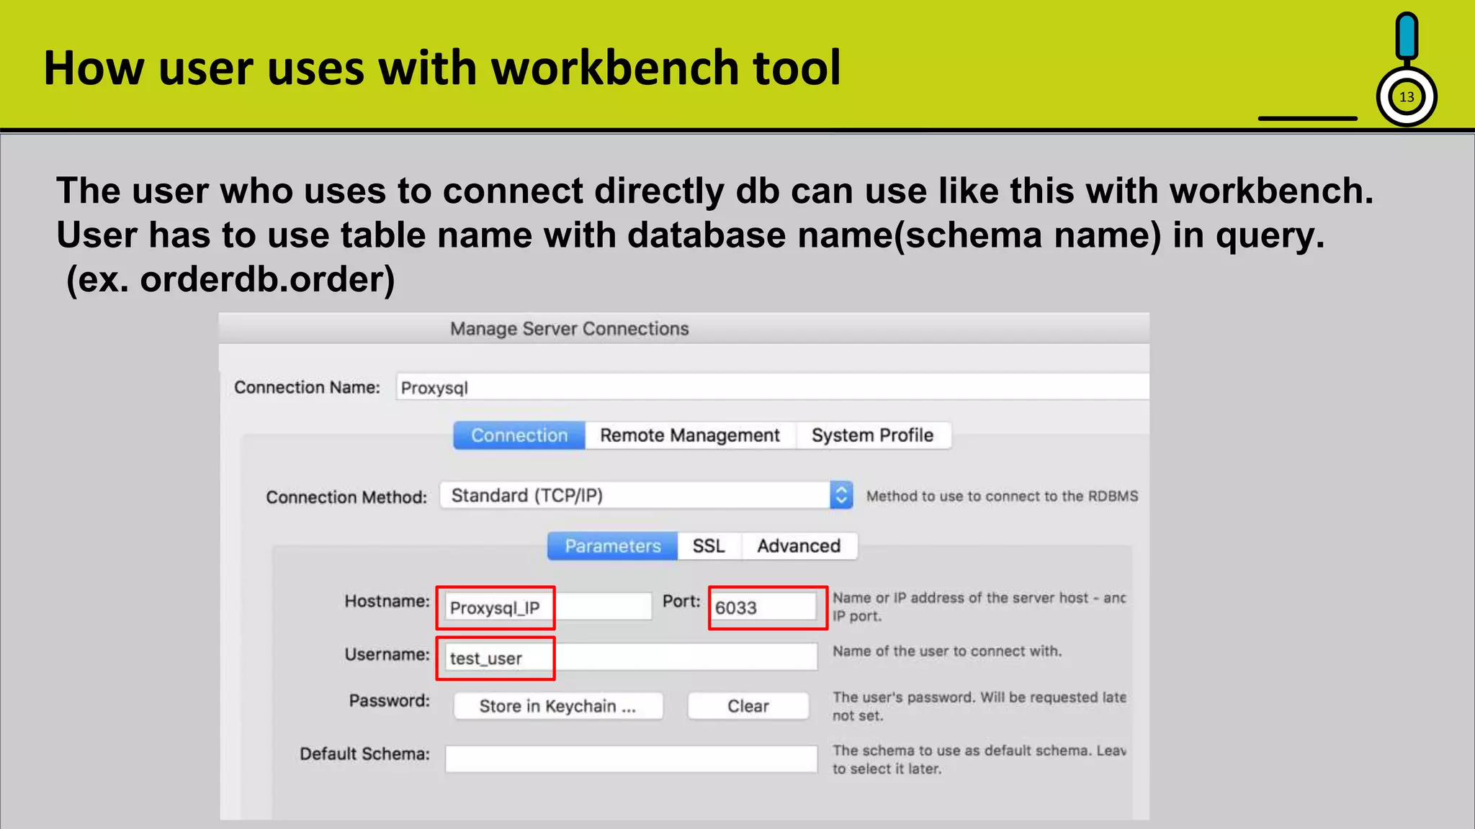Screen dimensions: 1475x829
Task: Click the Password label
Action: pos(390,700)
